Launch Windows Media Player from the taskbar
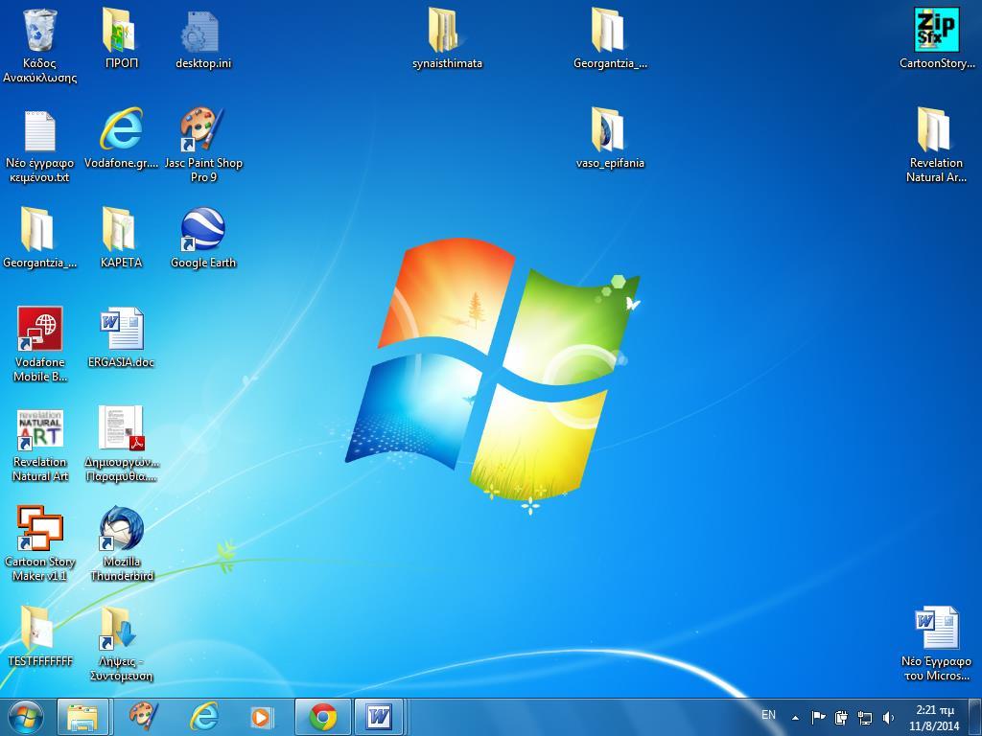 261,717
